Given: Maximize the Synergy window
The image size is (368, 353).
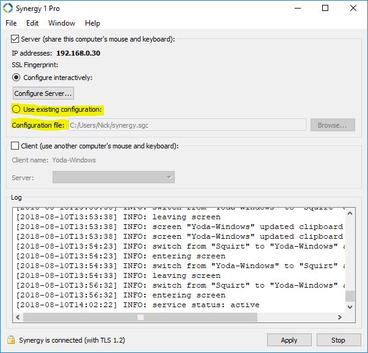Looking at the screenshot, I should [325, 8].
